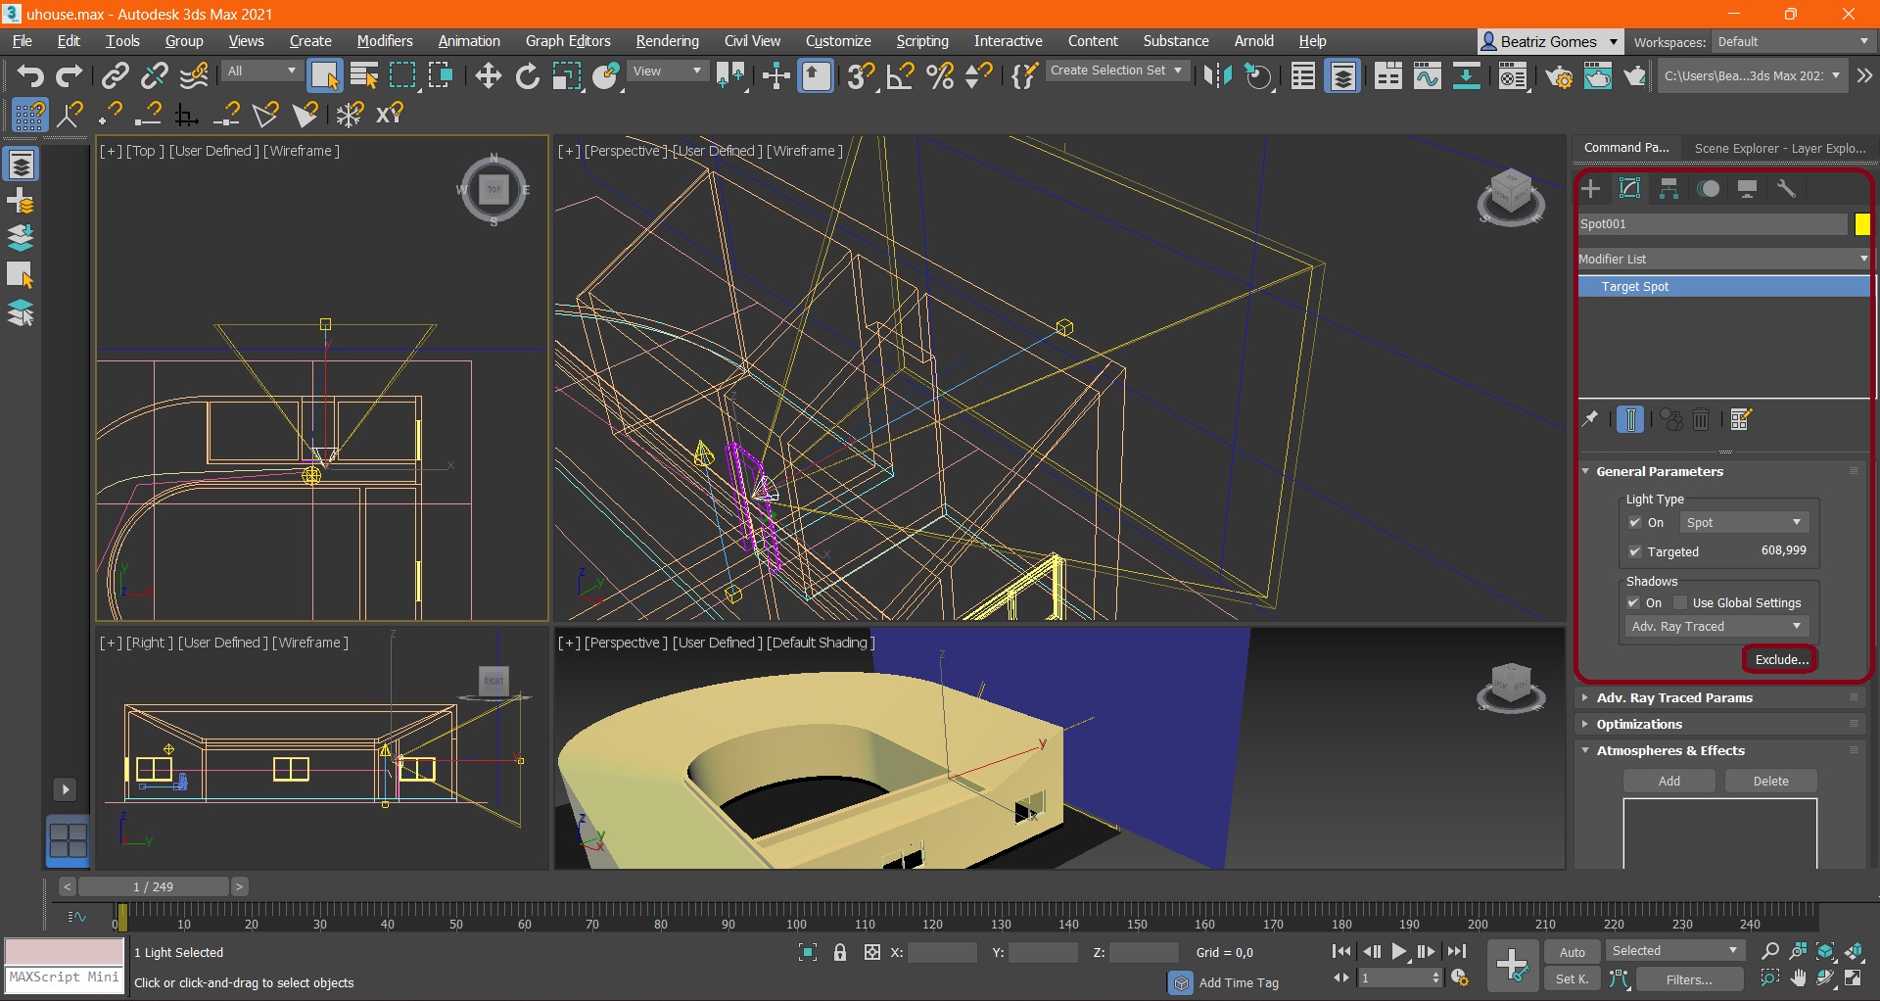
Task: Choose the Select and Rotate tool
Action: coord(527,75)
